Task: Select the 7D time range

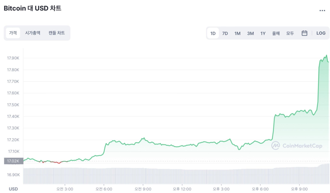Action: [x=225, y=33]
